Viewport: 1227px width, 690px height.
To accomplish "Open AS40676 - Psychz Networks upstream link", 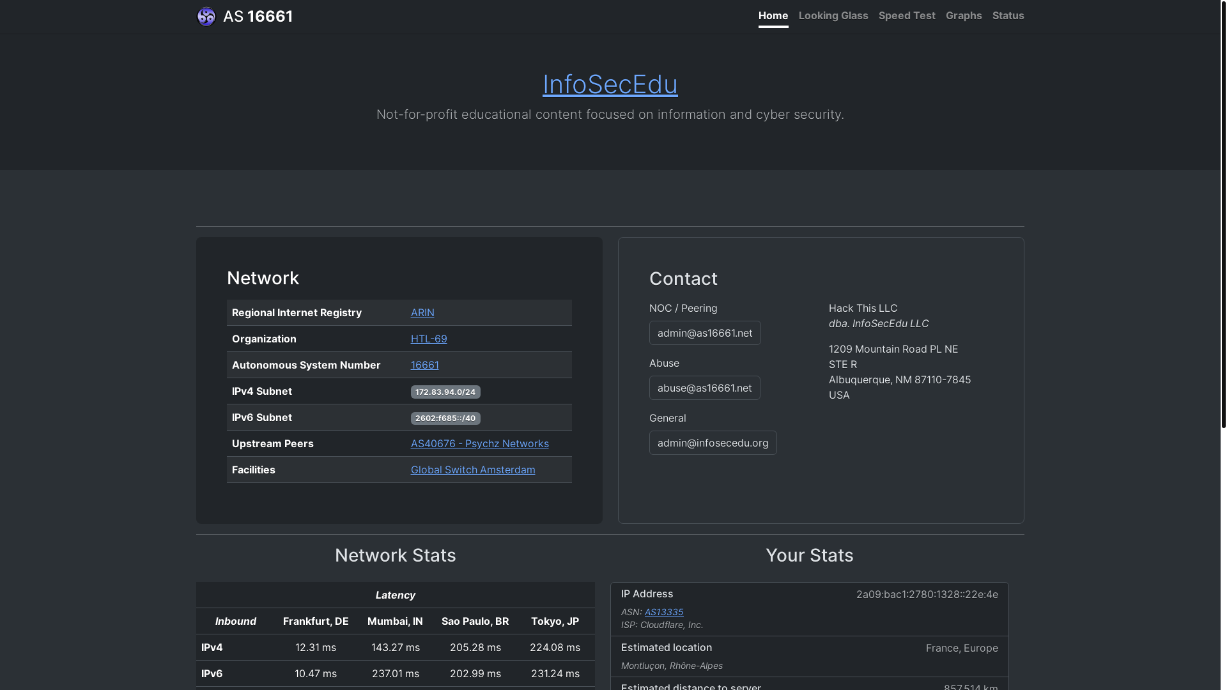I will pos(480,443).
